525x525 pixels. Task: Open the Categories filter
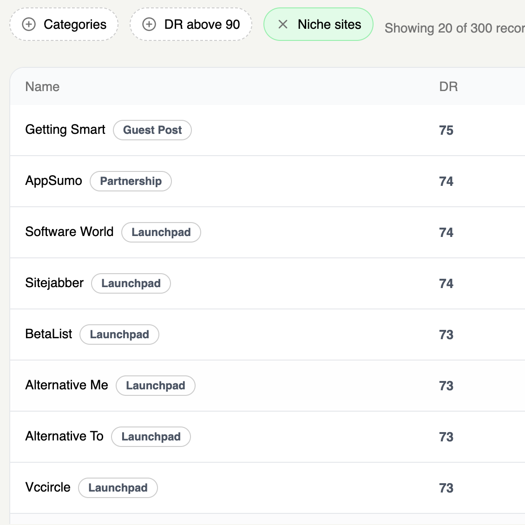(74, 25)
